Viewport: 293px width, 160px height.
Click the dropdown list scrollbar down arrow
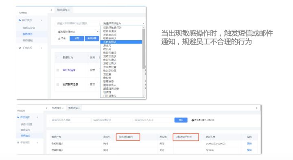coord(144,96)
